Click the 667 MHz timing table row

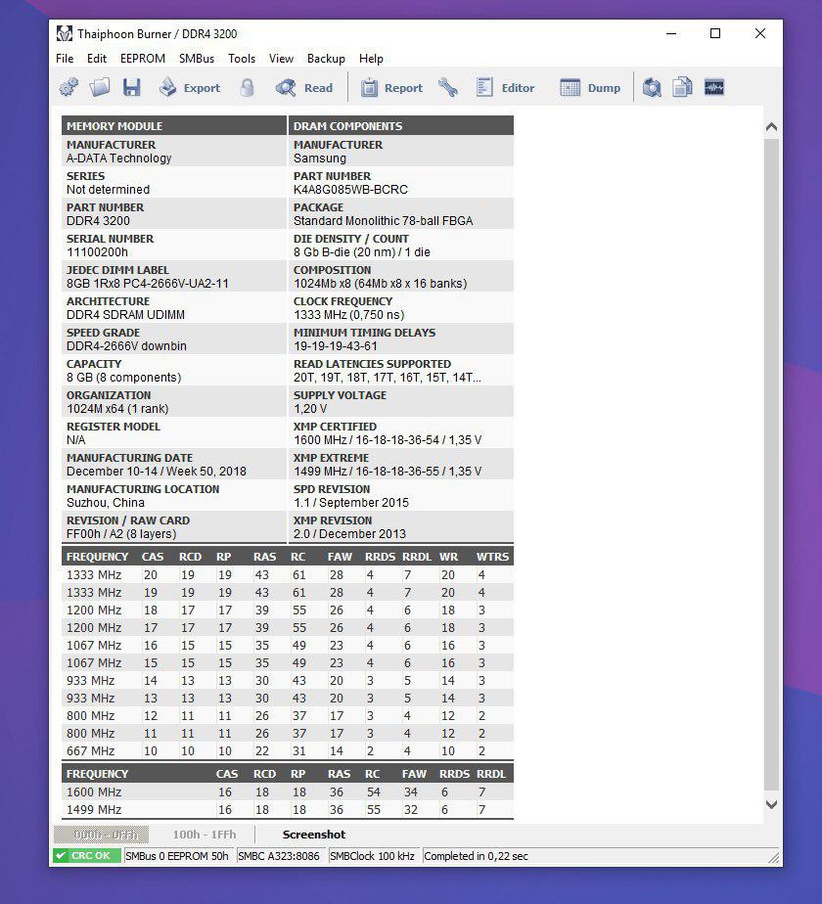pos(288,750)
